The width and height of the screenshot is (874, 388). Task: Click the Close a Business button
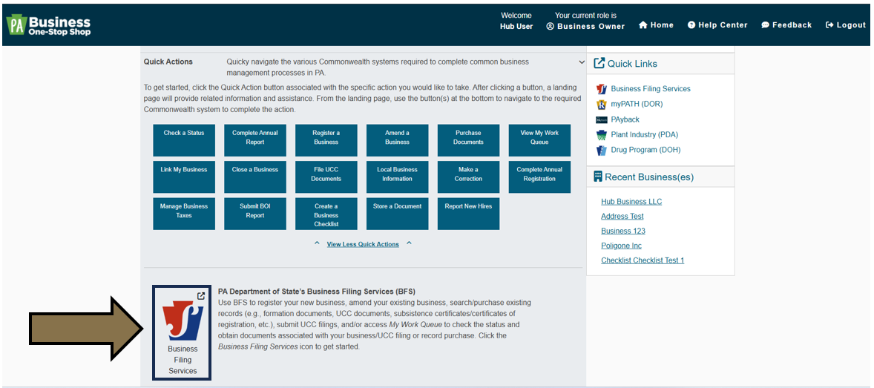point(255,177)
